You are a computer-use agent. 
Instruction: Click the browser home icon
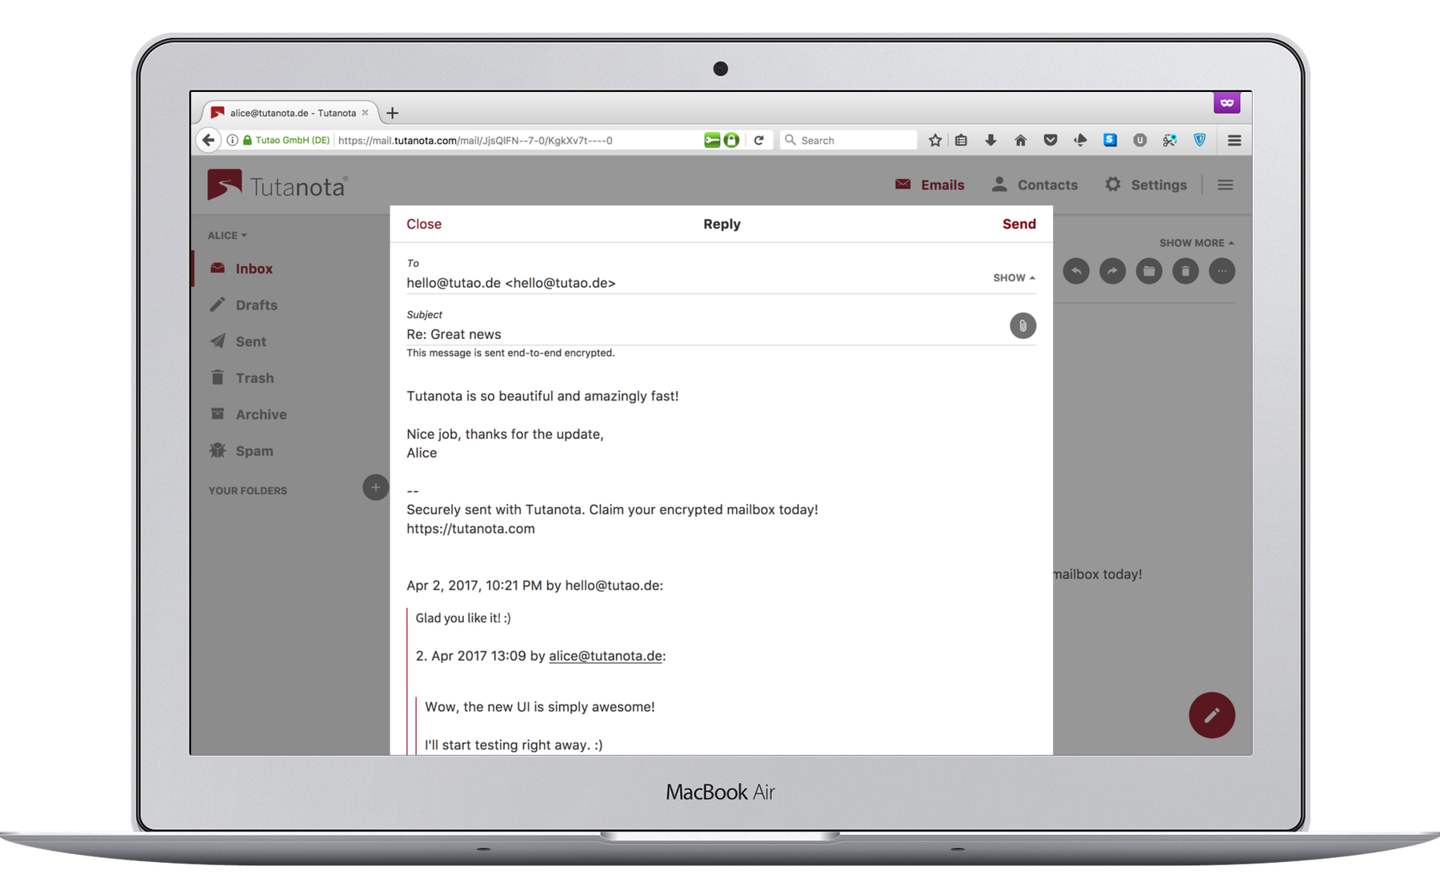(x=1020, y=140)
